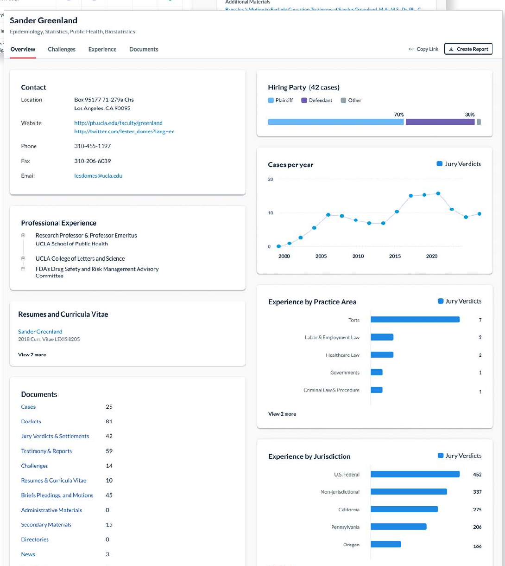Click the blue 70% plaintiff bar segment
Screen dimensions: 505x566
(336, 122)
